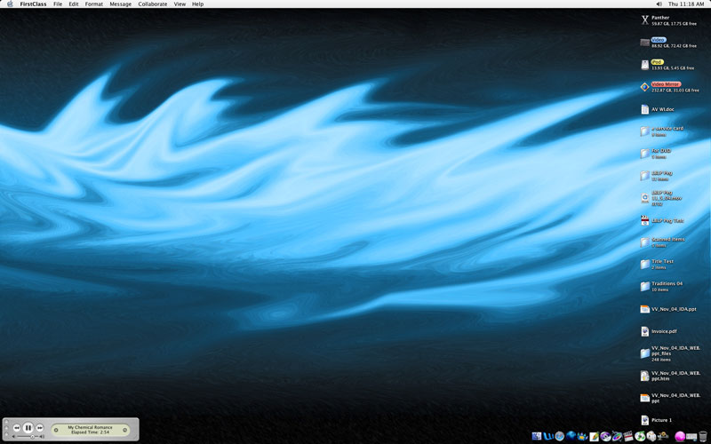This screenshot has width=711, height=444.
Task: Select the Traditions 04 folder icon
Action: point(645,286)
